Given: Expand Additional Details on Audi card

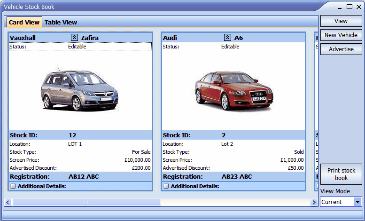Looking at the screenshot, I should click(166, 186).
